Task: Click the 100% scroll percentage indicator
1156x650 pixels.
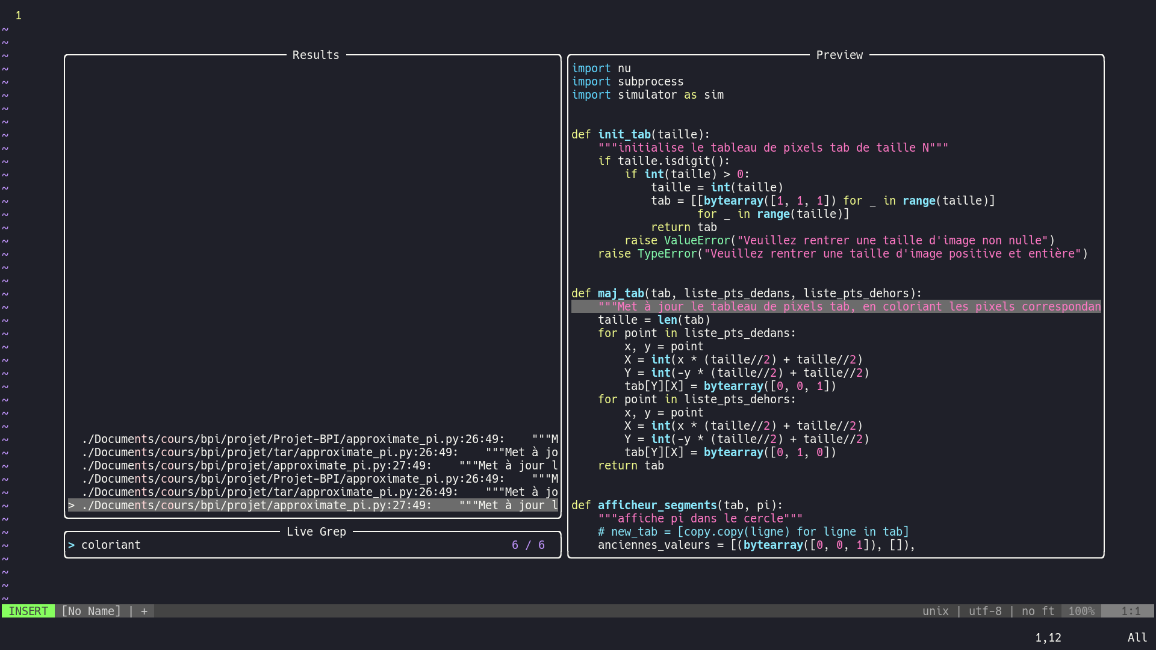Action: click(1081, 611)
